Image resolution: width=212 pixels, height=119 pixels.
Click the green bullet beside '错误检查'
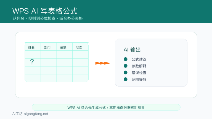(126, 73)
